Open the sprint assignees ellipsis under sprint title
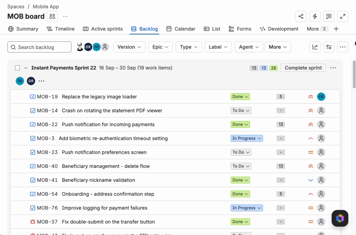 pyautogui.click(x=41, y=81)
